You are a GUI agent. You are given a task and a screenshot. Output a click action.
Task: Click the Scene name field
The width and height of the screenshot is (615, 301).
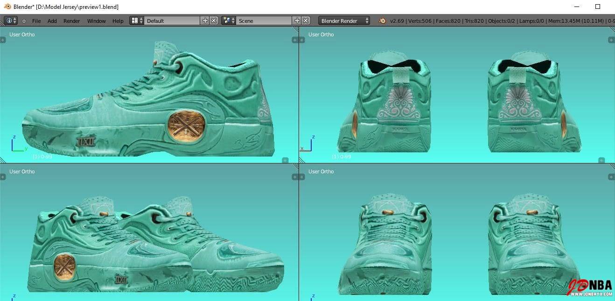pos(264,21)
